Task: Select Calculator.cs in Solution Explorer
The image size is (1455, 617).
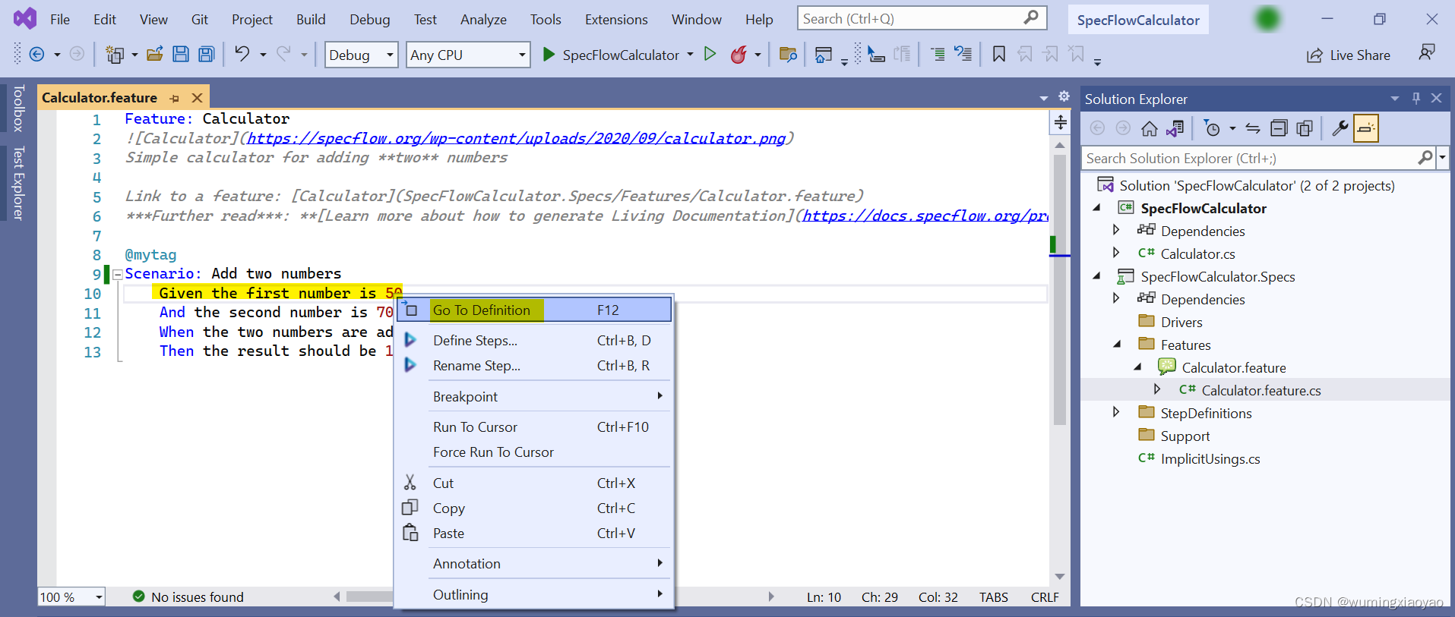Action: (x=1197, y=253)
